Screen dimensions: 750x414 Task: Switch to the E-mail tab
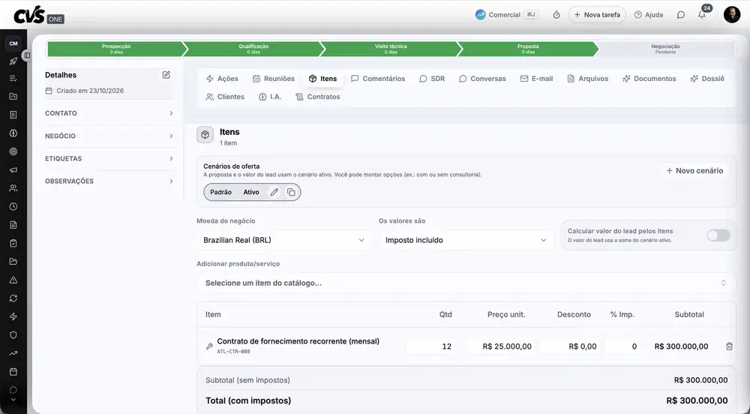[x=536, y=79]
